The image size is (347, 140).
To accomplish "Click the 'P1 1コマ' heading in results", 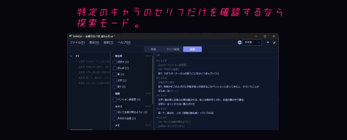I will [x=162, y=61].
